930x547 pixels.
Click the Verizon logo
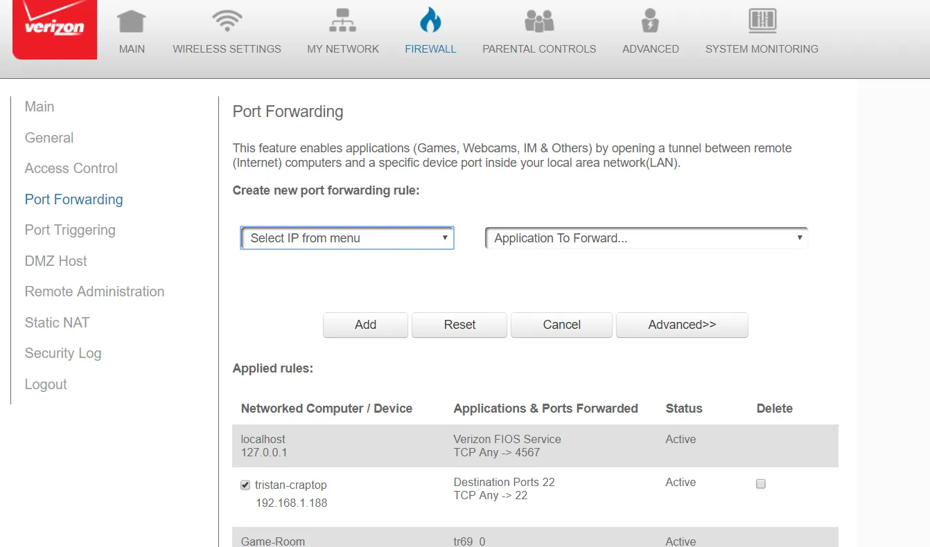coord(54,29)
